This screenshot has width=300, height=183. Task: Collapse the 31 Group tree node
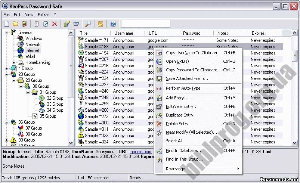28,92
